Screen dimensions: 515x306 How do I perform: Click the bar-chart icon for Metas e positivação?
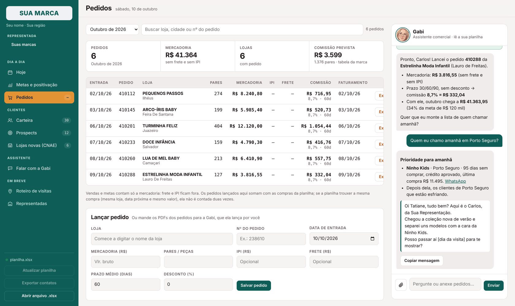(x=10, y=85)
